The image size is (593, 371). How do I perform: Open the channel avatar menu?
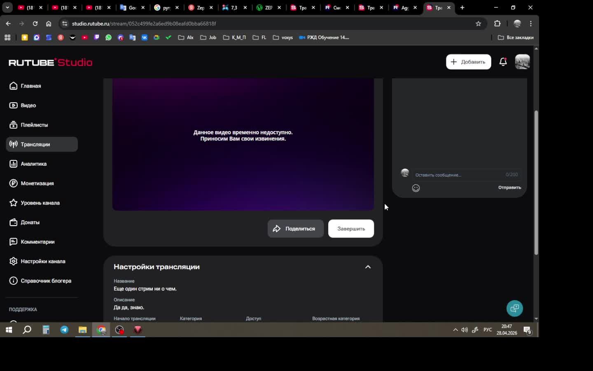[523, 62]
